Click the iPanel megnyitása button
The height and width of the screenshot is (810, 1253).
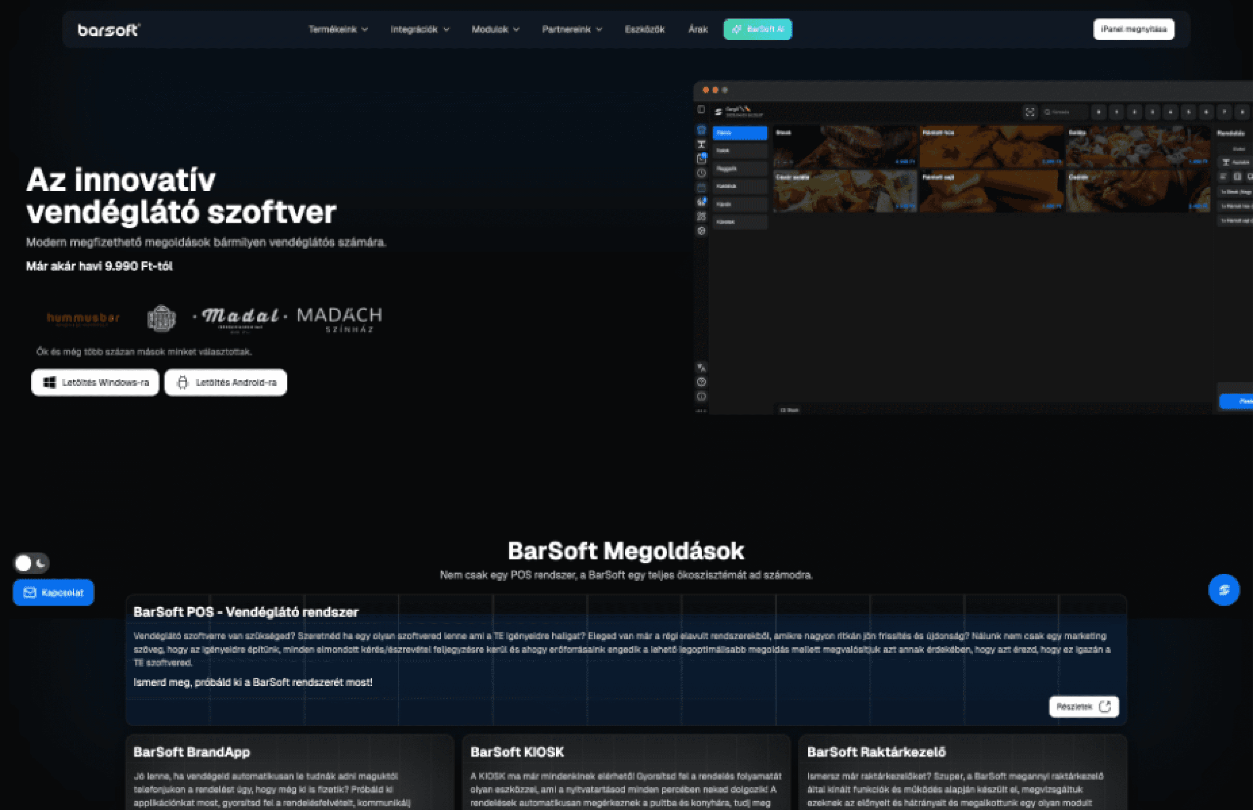click(x=1134, y=29)
